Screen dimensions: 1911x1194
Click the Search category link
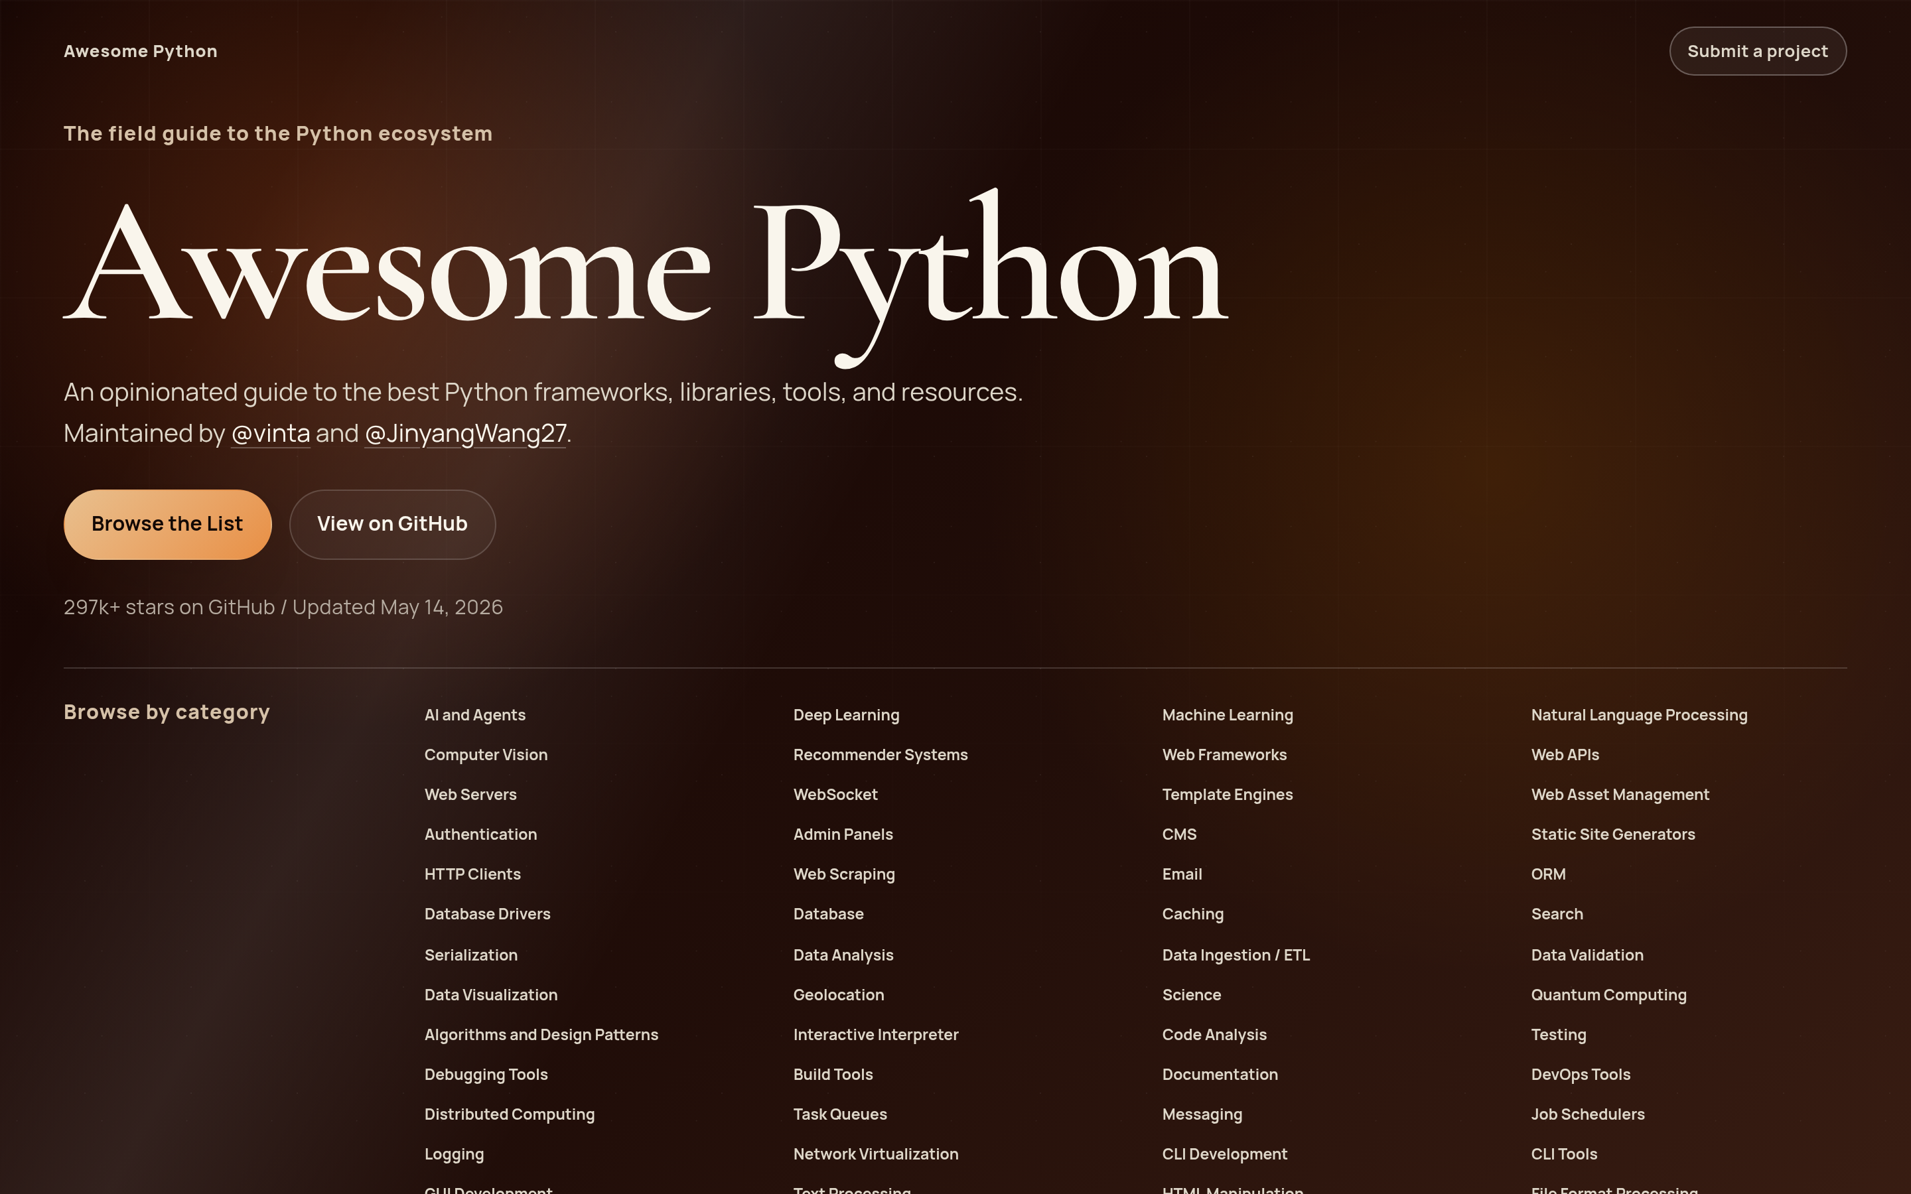pos(1557,915)
